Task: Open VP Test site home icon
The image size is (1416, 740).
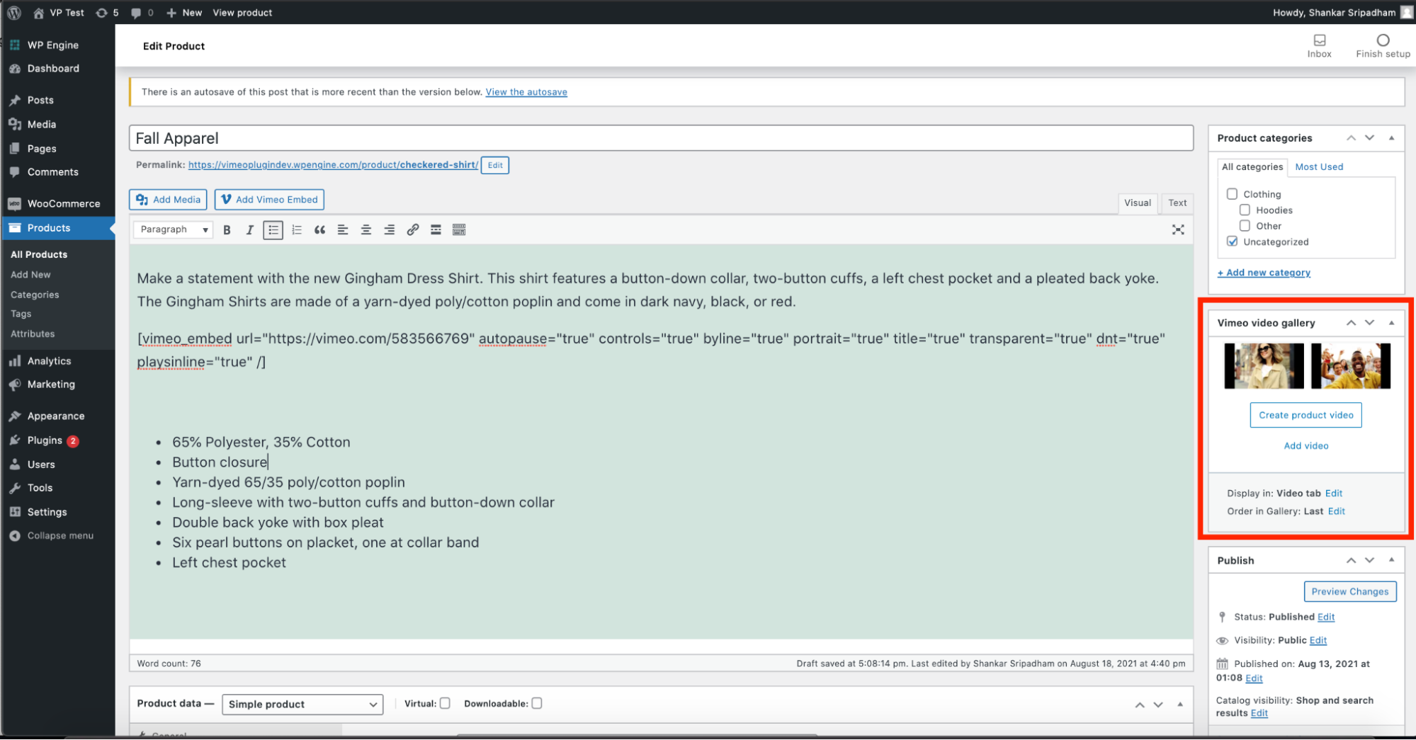Action: (x=59, y=12)
